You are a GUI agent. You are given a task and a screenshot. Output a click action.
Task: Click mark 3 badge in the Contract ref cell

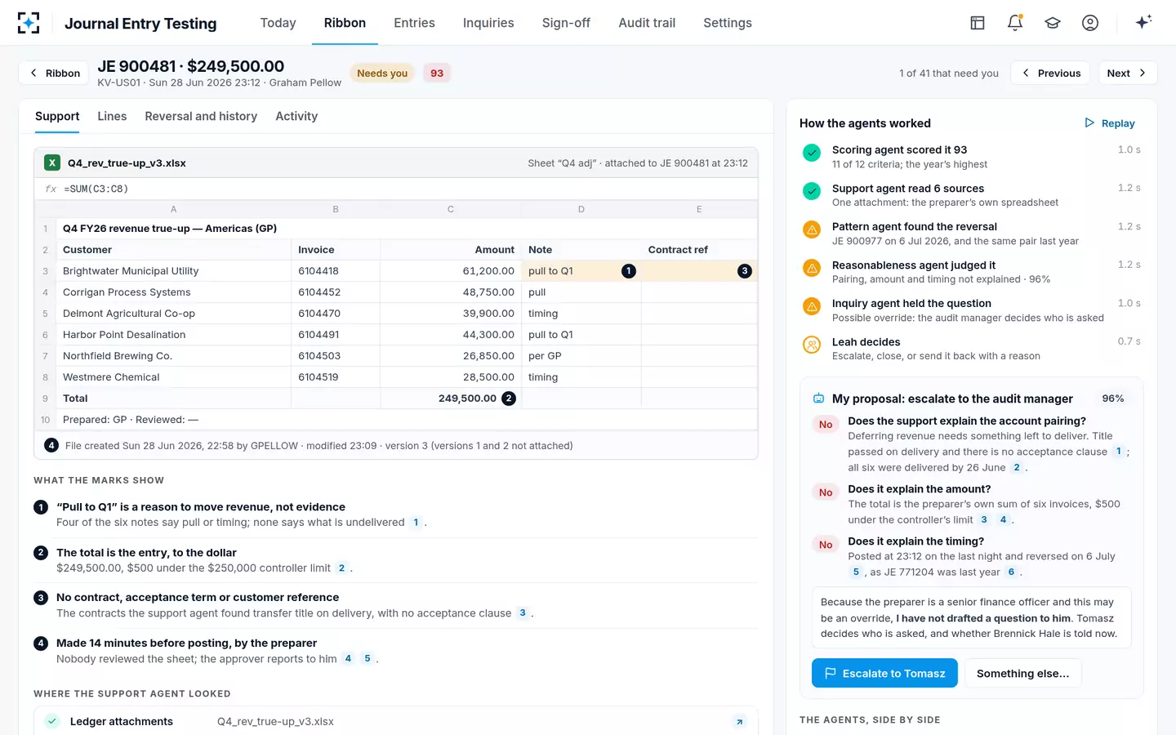[745, 271]
